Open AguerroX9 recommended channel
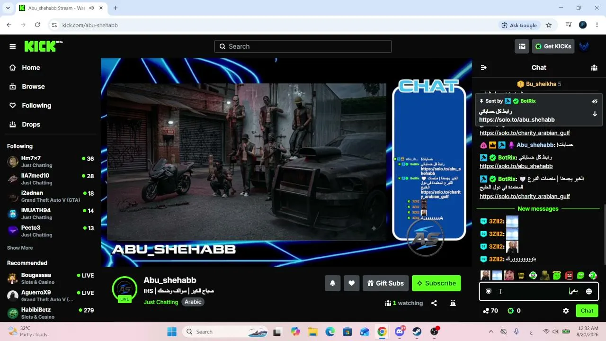The width and height of the screenshot is (606, 341). pyautogui.click(x=50, y=296)
